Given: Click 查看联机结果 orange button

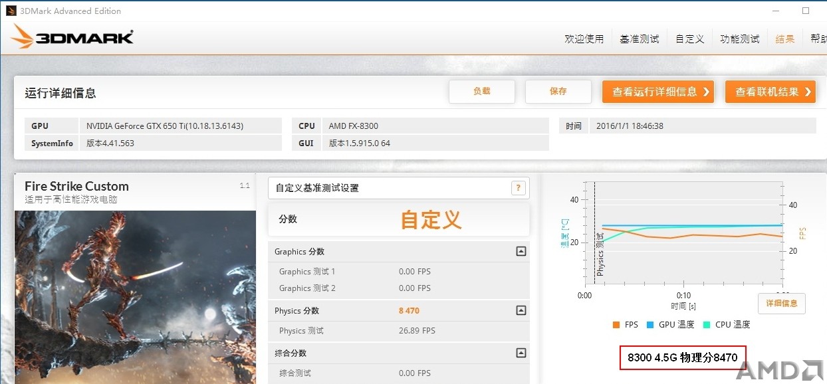Looking at the screenshot, I should [x=770, y=92].
